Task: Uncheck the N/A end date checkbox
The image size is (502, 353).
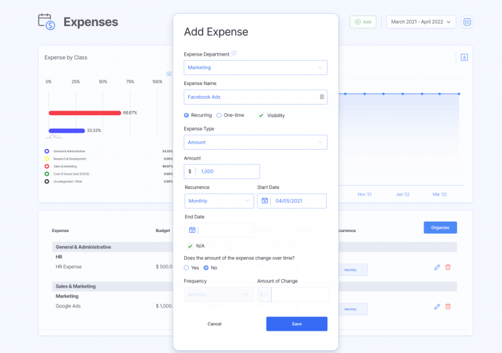Action: click(190, 246)
